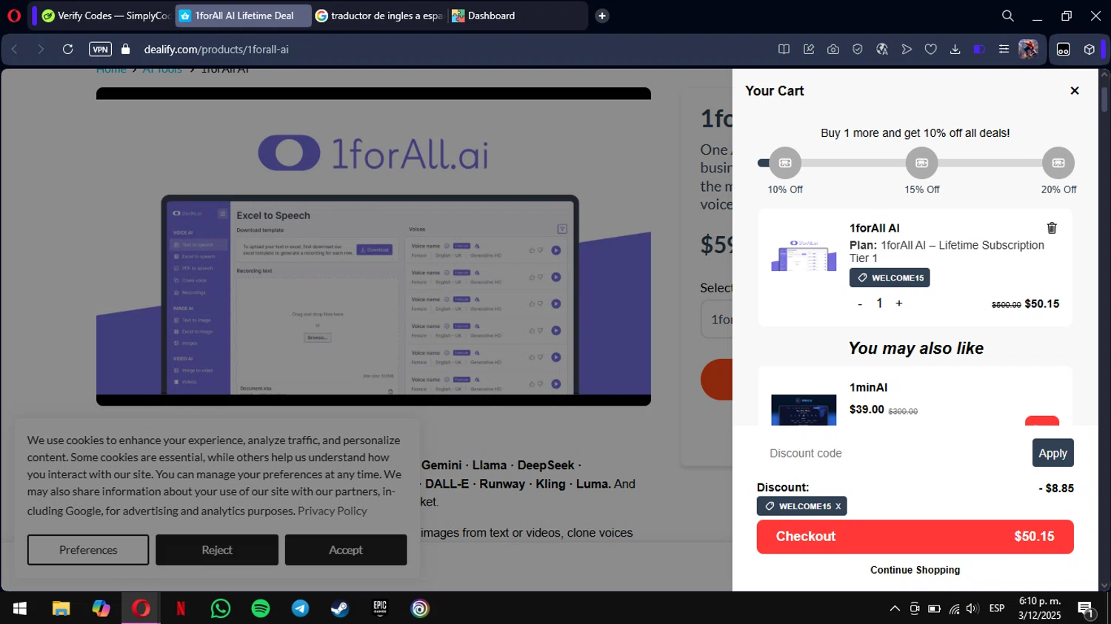Remove the WELCOME15 discount code
This screenshot has height=624, width=1111.
pos(838,506)
